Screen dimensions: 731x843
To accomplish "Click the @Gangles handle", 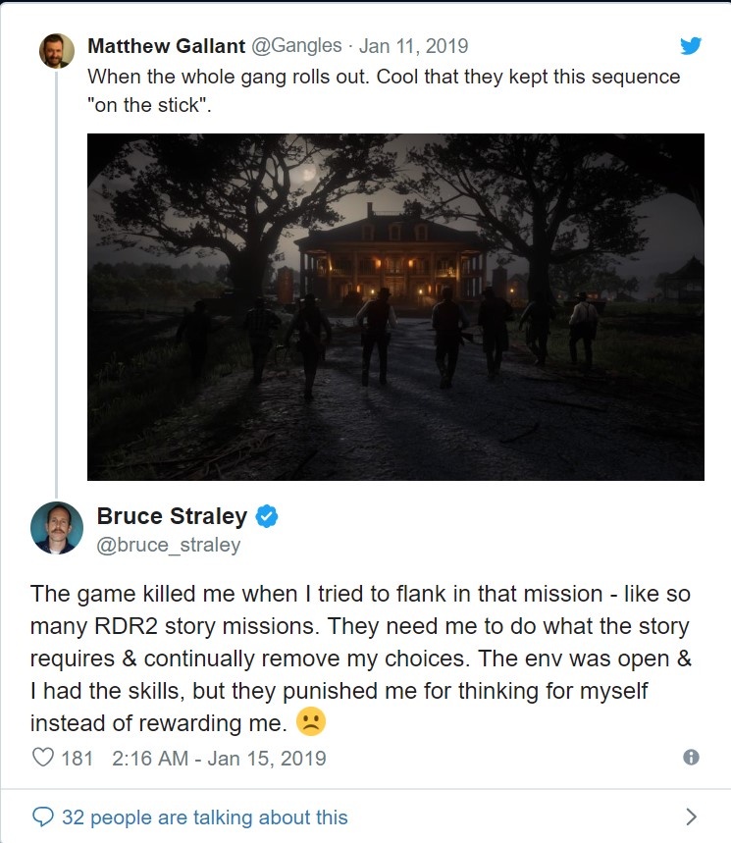I will (298, 46).
